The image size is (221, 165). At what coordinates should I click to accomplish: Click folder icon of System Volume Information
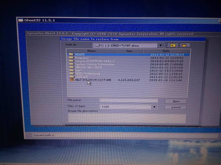(x=72, y=64)
